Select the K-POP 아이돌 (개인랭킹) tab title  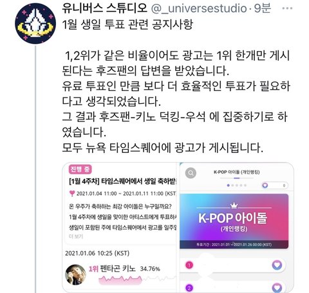[237, 172]
